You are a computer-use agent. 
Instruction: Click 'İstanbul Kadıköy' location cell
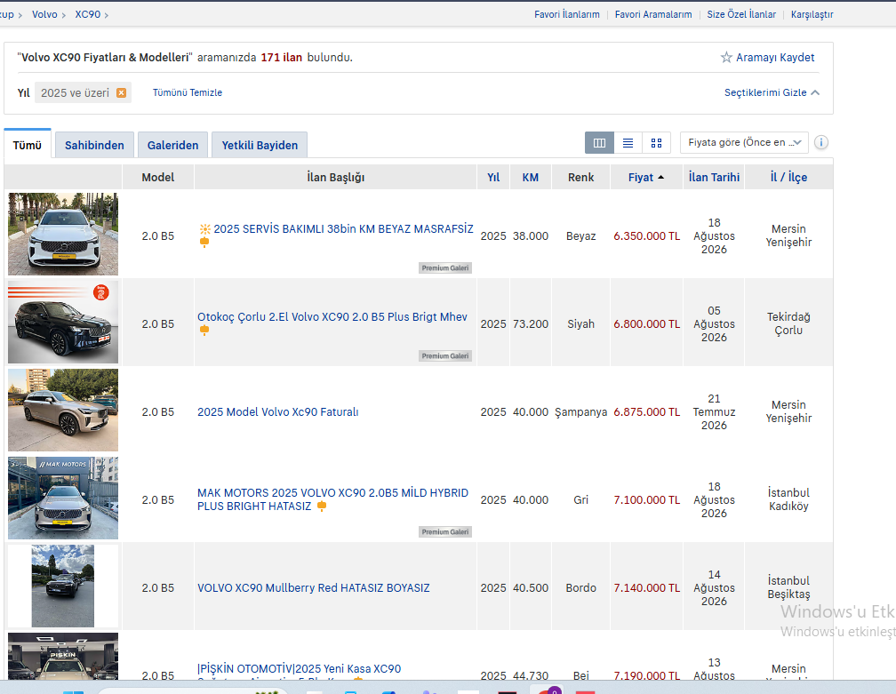click(x=788, y=499)
